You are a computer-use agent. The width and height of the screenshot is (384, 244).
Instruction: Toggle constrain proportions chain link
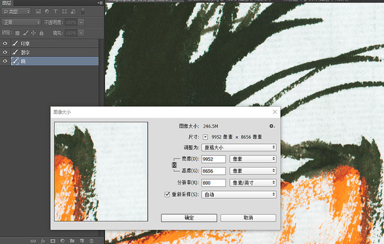click(174, 165)
